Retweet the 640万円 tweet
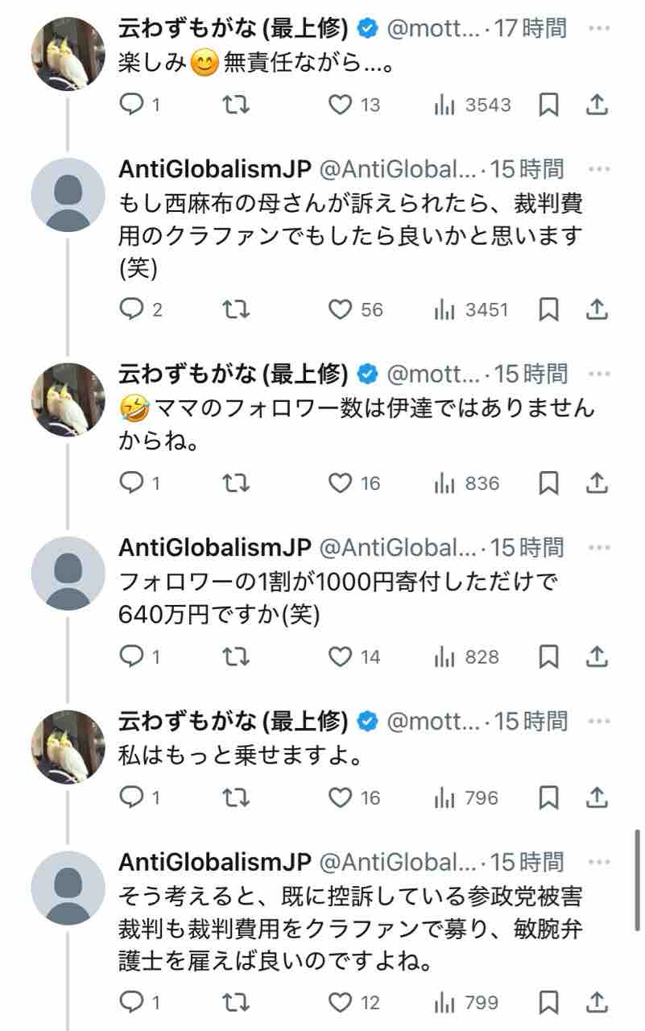Image resolution: width=645 pixels, height=1031 pixels. point(236,657)
